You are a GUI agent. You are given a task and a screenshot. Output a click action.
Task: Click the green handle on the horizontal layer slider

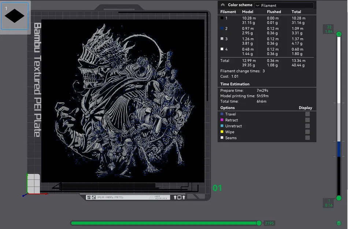[259, 223]
